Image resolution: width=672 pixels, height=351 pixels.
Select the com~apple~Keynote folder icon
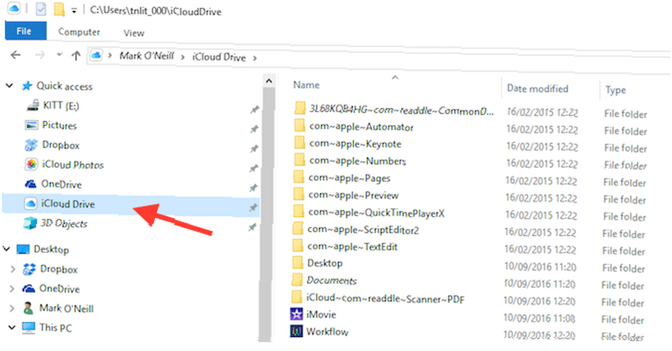point(300,142)
